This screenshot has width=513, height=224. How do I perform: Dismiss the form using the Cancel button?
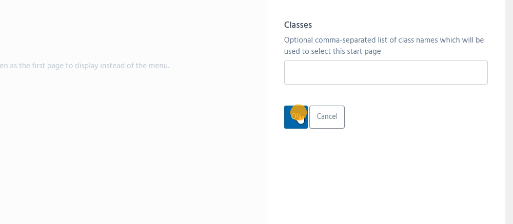327,117
